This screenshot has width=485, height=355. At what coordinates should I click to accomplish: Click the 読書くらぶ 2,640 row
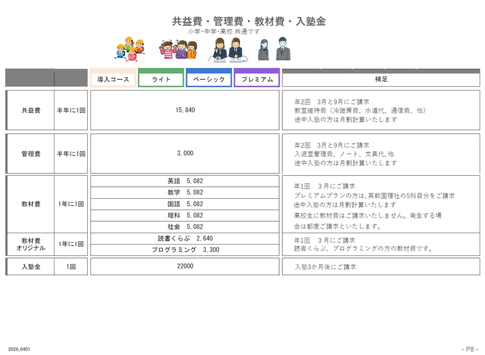185,238
